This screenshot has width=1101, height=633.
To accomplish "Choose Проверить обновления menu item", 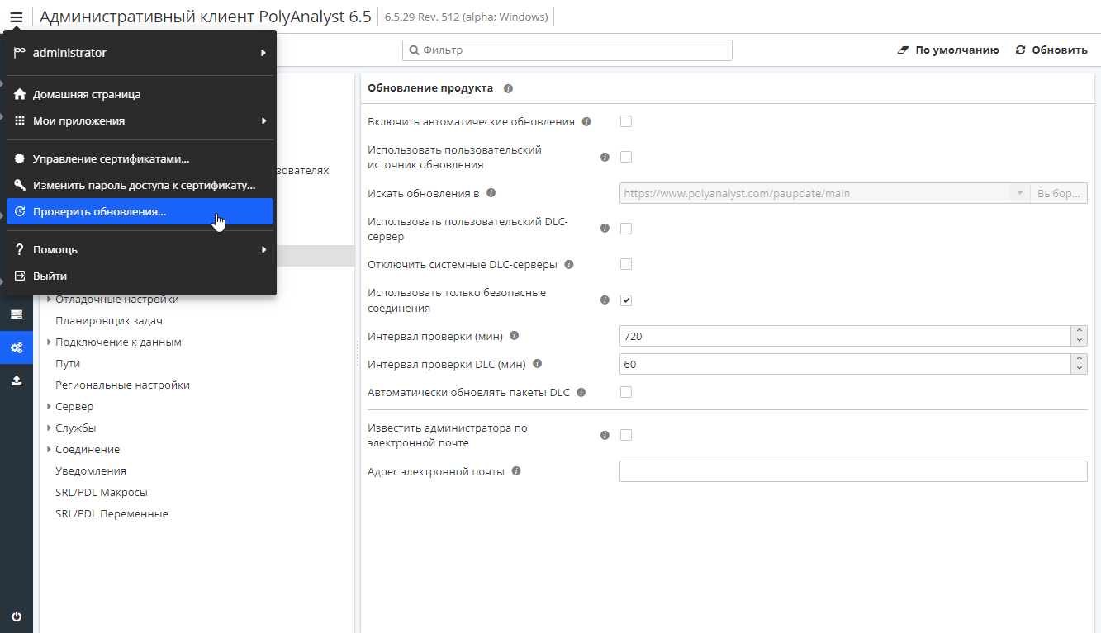I will click(140, 211).
